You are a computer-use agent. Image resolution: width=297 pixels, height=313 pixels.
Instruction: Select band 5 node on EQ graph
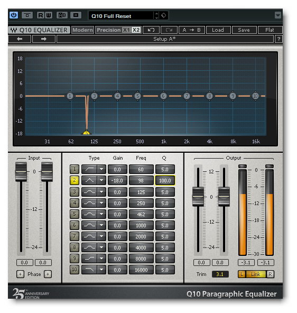137,96
